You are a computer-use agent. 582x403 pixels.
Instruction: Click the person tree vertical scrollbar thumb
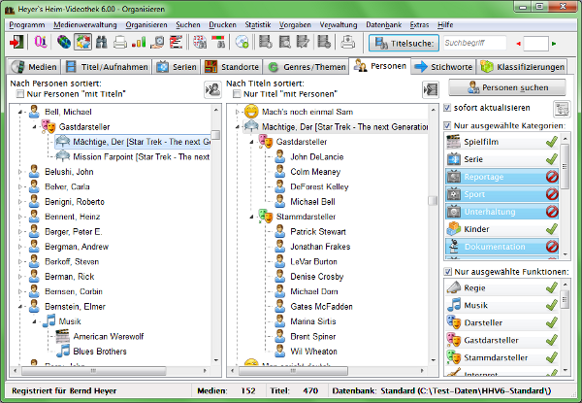click(x=217, y=133)
